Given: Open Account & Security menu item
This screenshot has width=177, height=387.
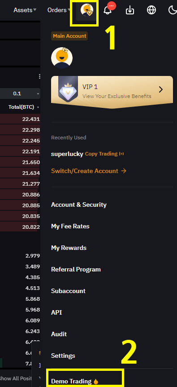Looking at the screenshot, I should tap(79, 205).
